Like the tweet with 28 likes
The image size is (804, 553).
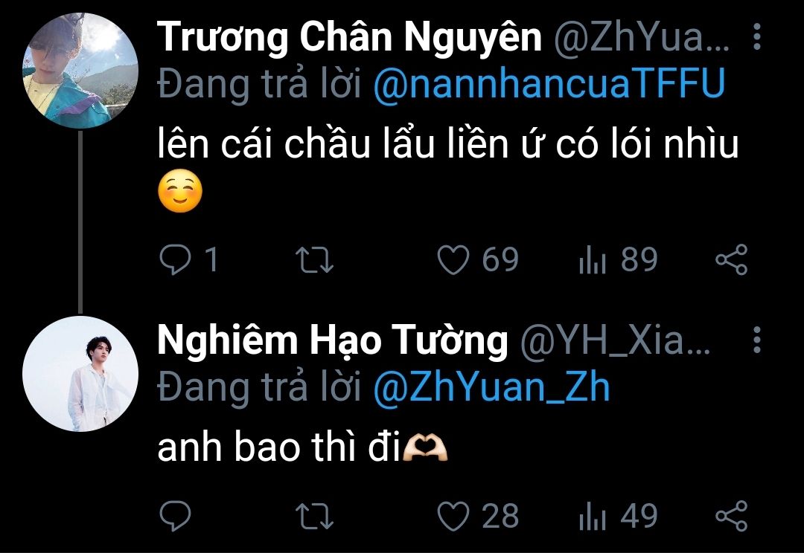[453, 516]
